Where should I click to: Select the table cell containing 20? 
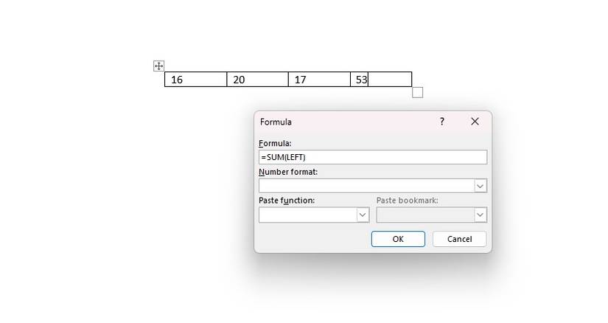257,80
